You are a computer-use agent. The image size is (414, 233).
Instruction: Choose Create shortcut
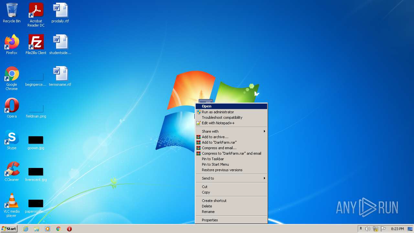point(232,201)
